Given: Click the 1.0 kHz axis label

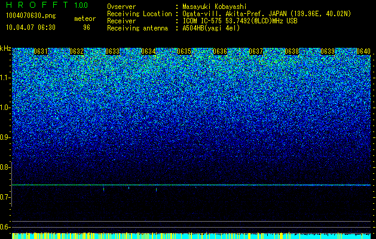Looking at the screenshot, I should pos(5,108).
